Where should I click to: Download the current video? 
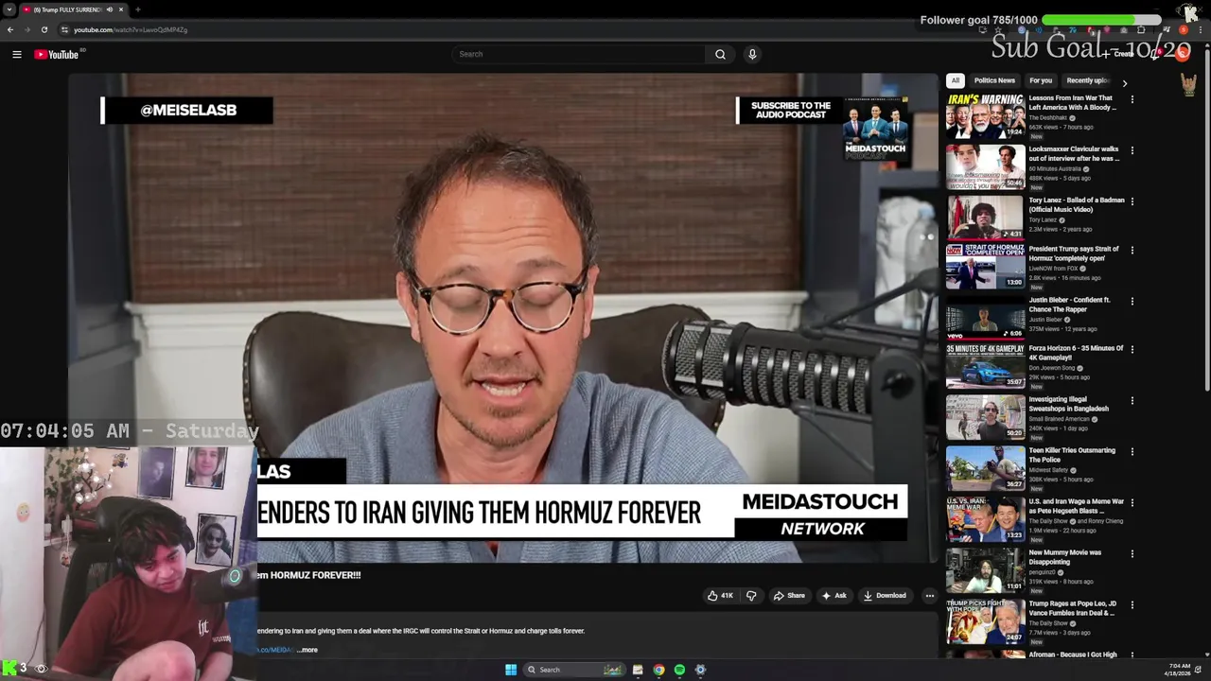coord(885,596)
